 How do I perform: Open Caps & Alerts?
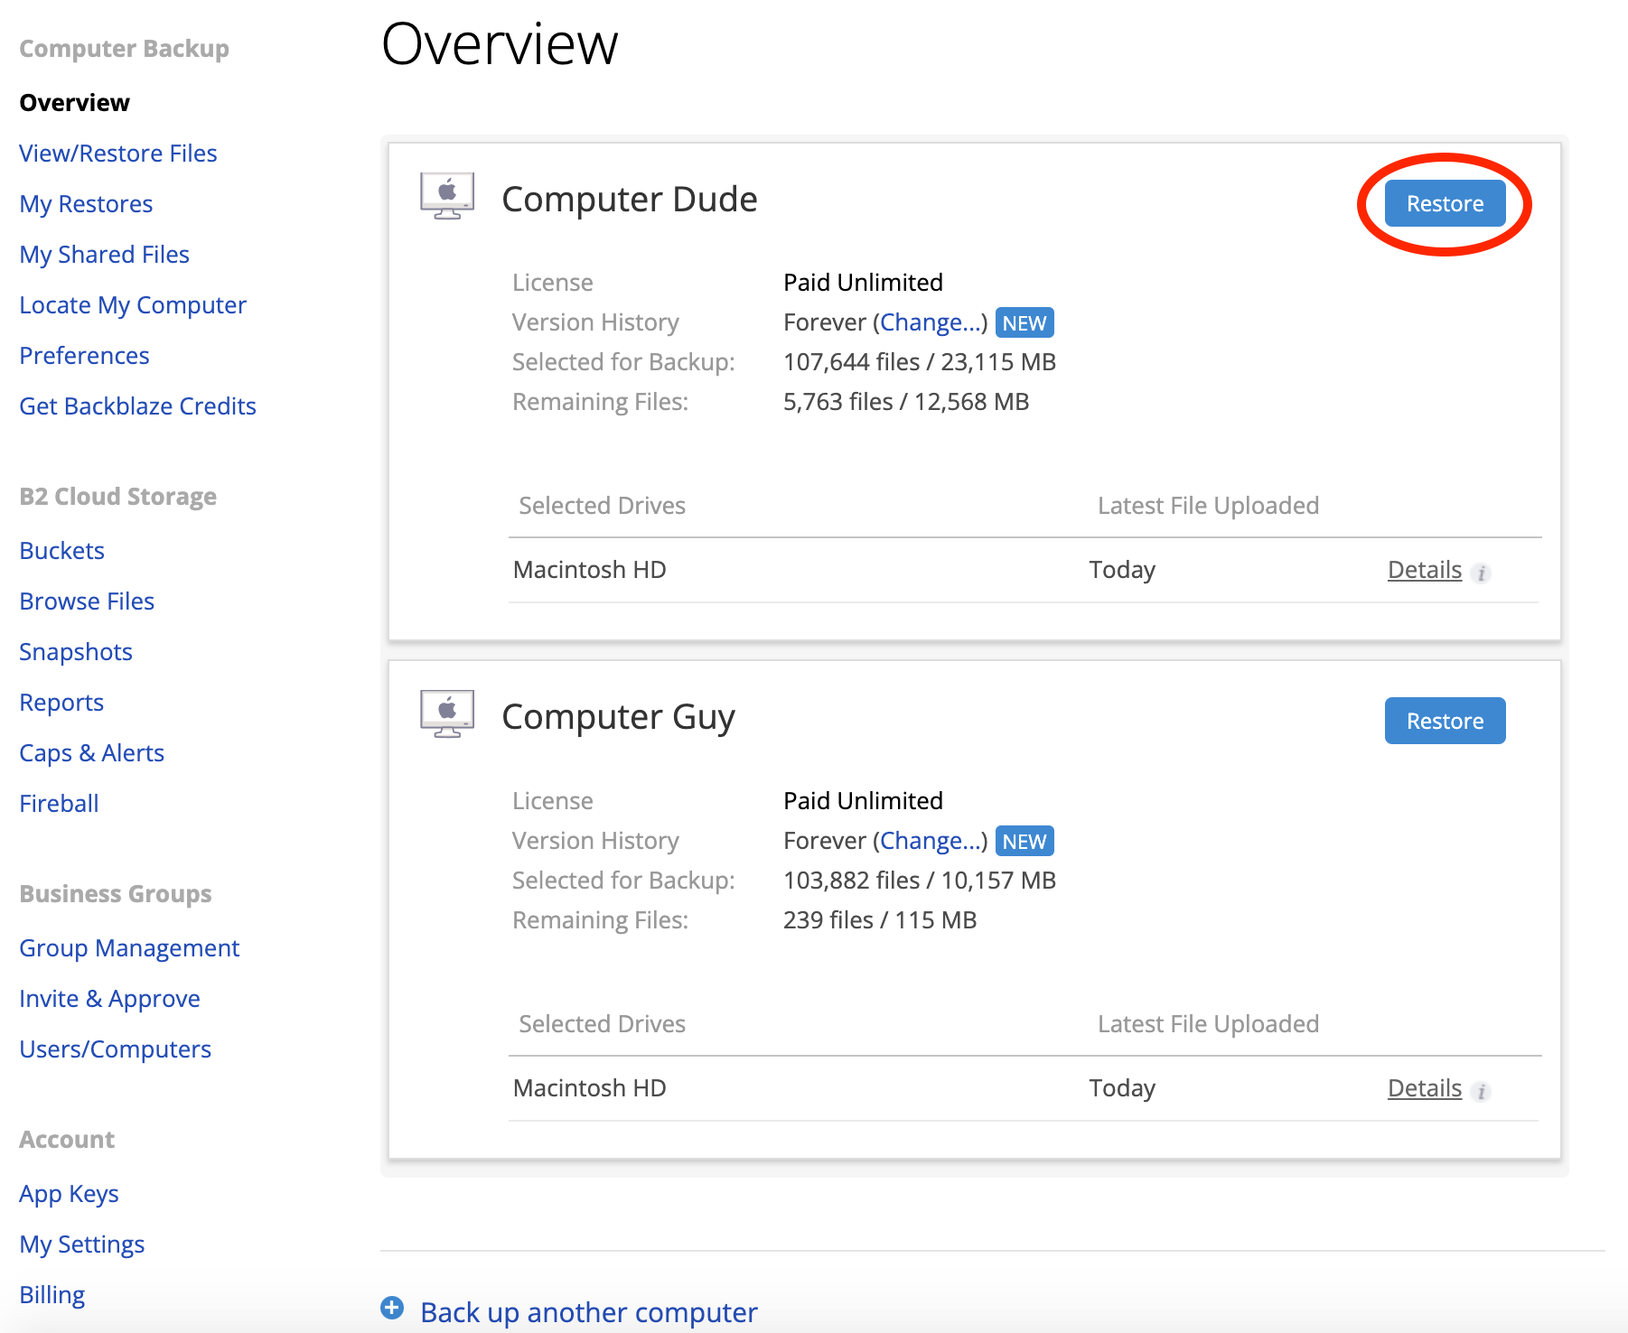pos(92,753)
